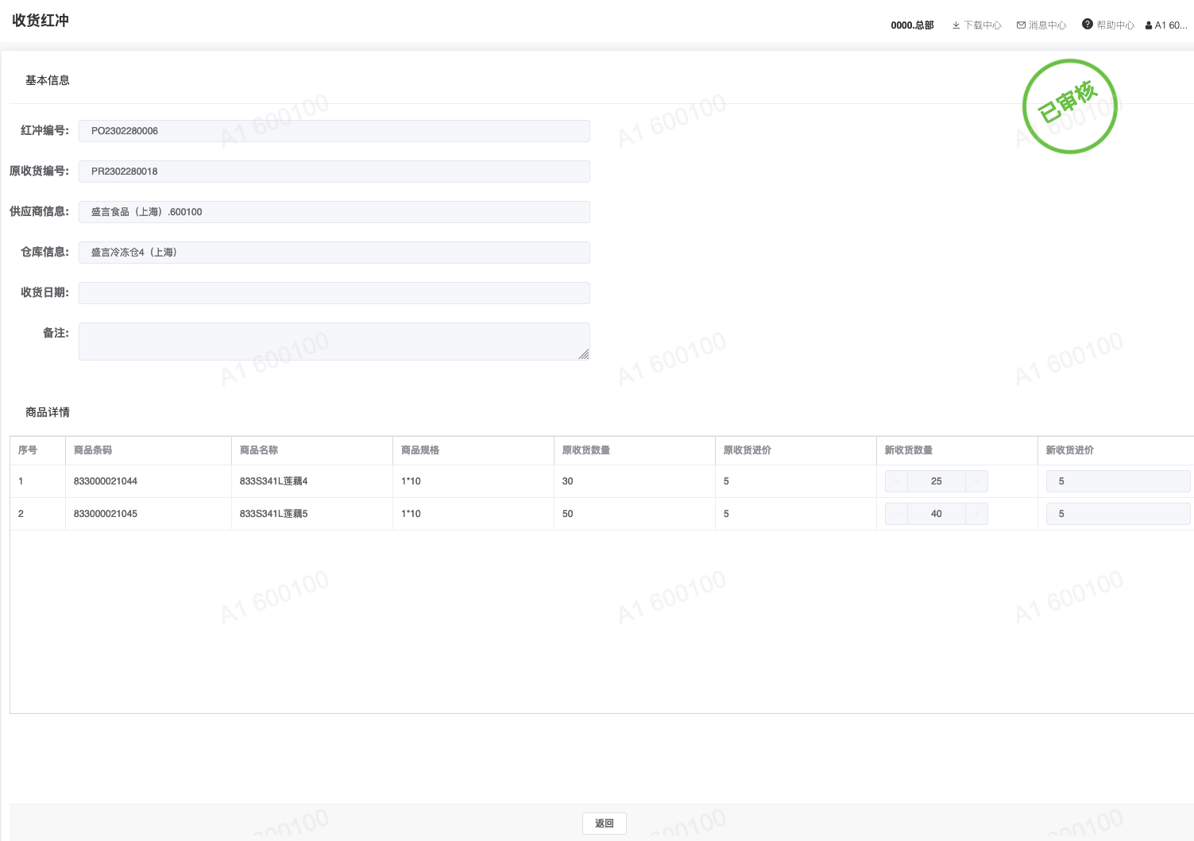The height and width of the screenshot is (841, 1194).
Task: Click 新收货进价 field for 莲藕4 row
Action: click(1119, 481)
